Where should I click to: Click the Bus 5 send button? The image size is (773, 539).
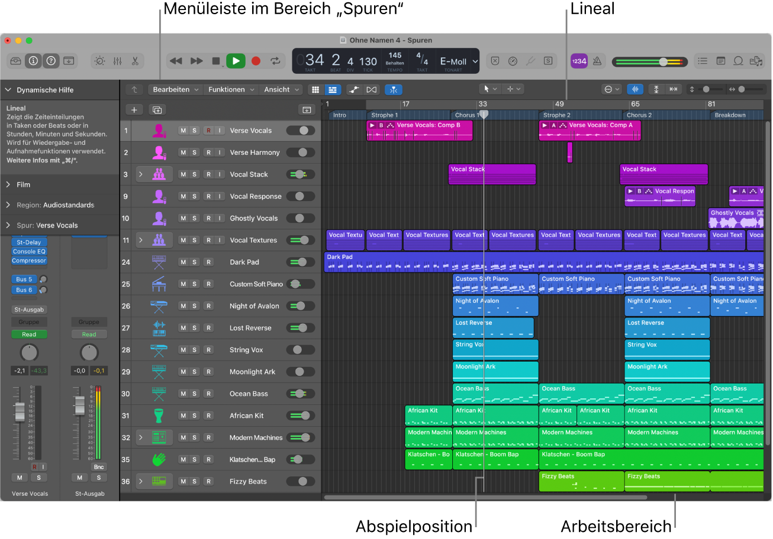[x=24, y=279]
